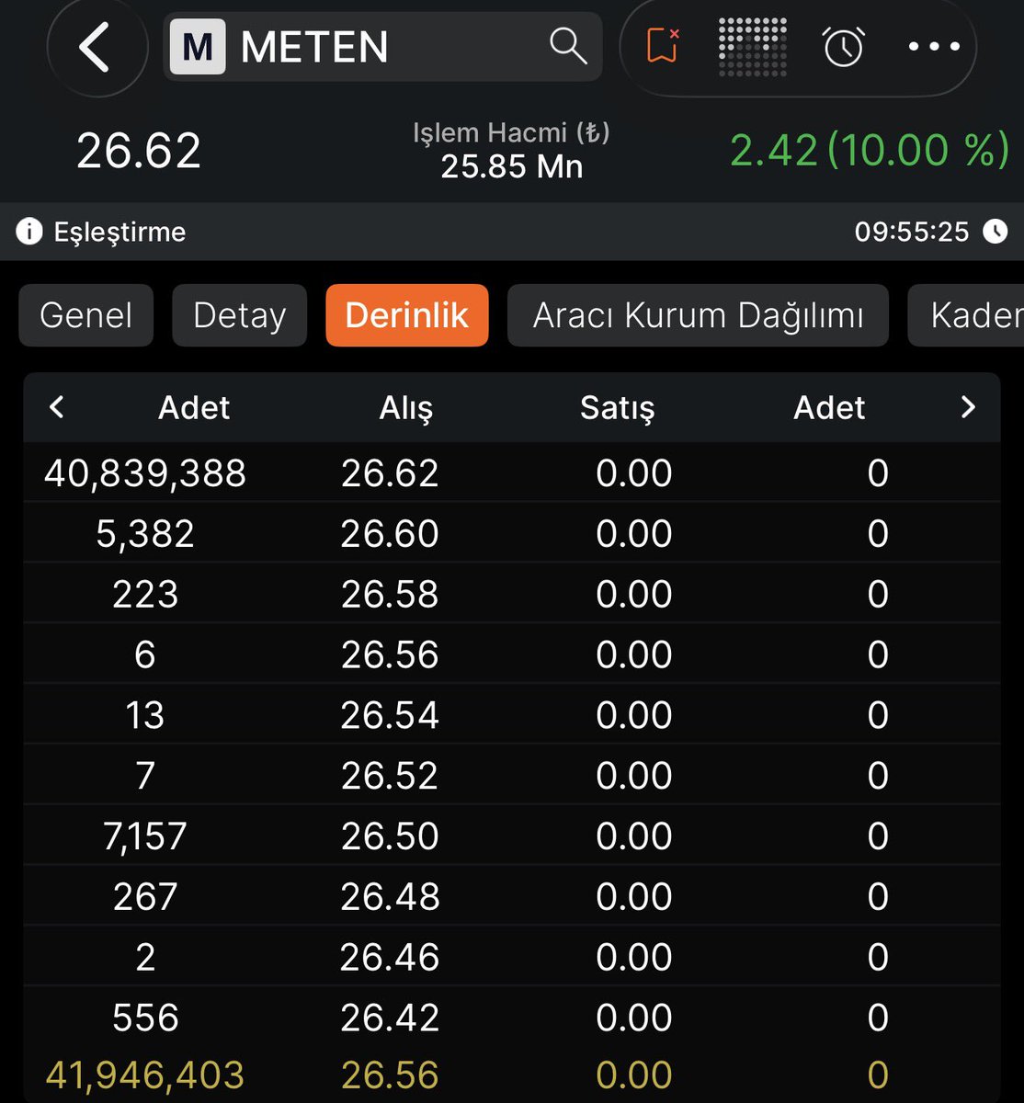Select bid price 26.58
The image size is (1024, 1103).
click(390, 595)
